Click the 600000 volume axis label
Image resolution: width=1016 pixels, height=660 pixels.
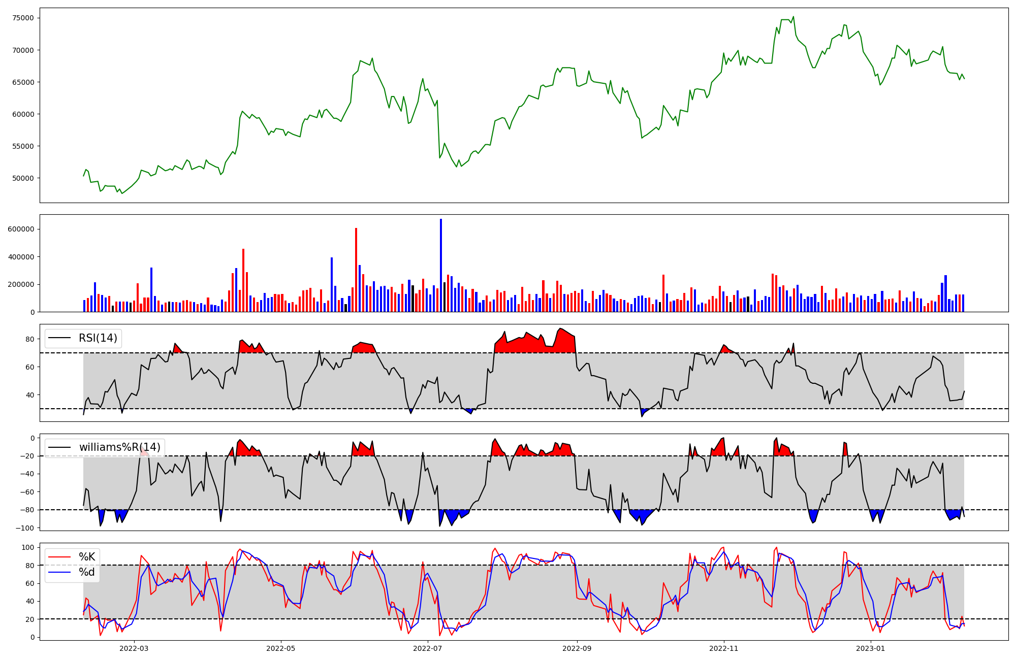pos(21,229)
